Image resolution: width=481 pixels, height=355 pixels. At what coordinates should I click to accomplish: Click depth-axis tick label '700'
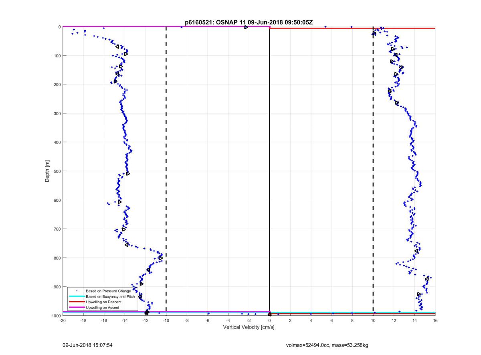click(x=57, y=229)
